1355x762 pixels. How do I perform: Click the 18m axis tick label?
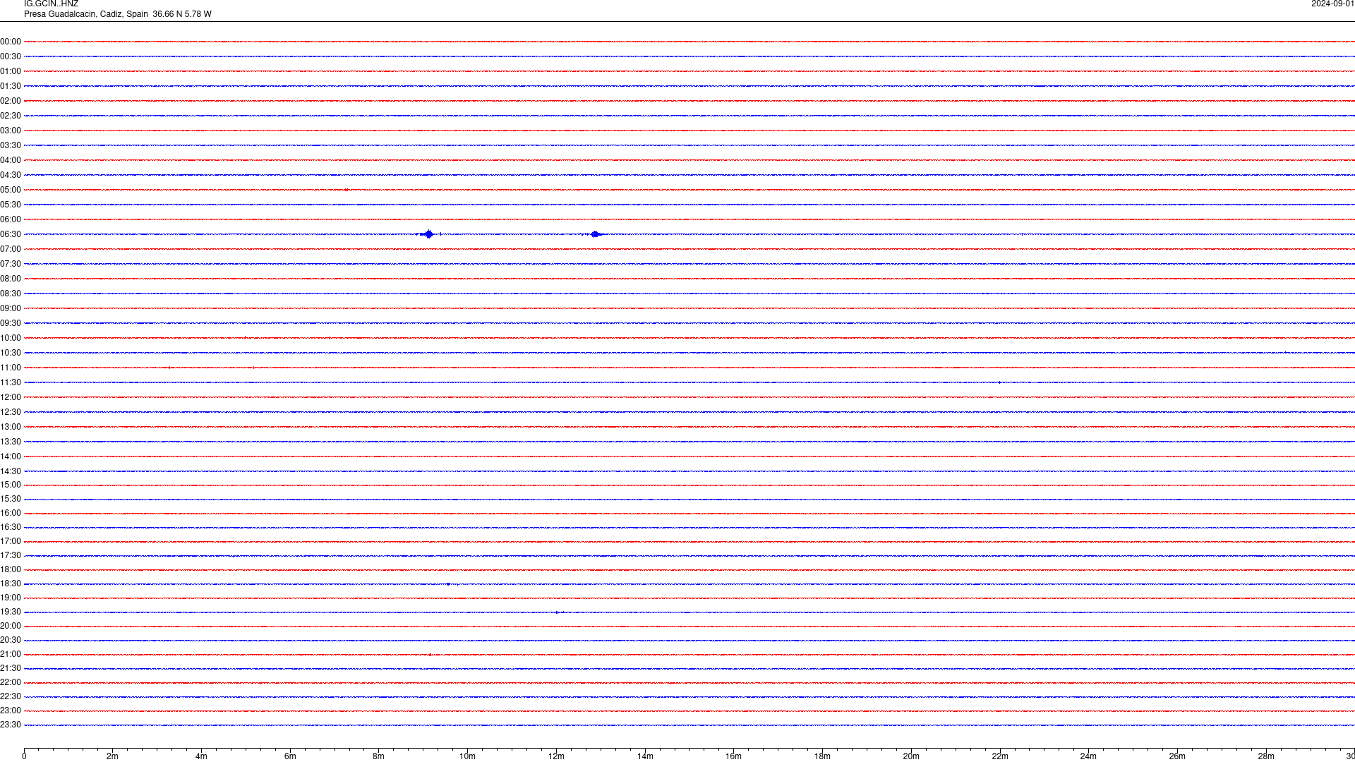tap(822, 756)
